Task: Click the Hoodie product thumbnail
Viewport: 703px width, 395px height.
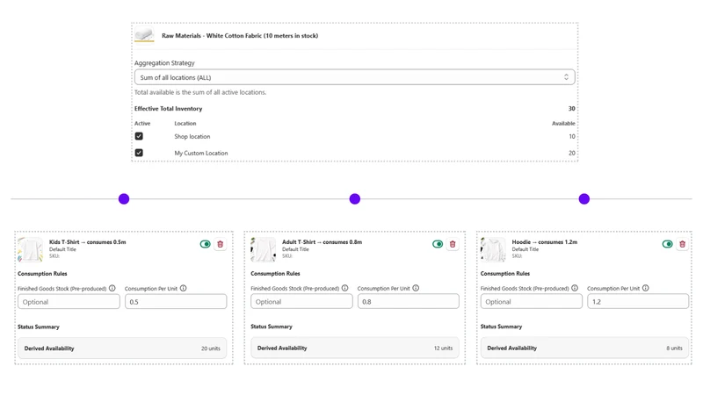Action: point(493,249)
